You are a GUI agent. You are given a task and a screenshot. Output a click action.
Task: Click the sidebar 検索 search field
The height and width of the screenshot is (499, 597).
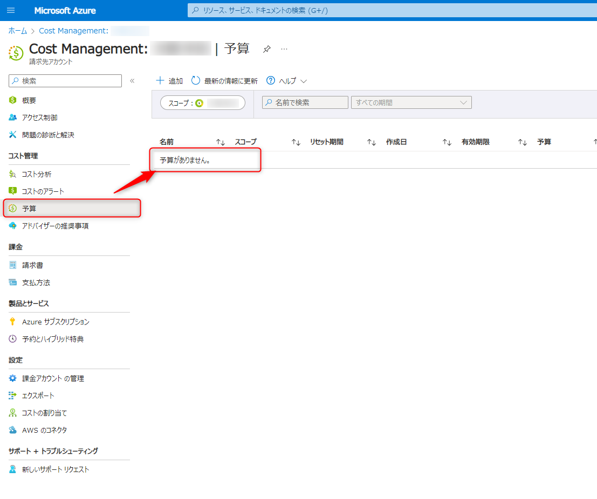coord(65,81)
